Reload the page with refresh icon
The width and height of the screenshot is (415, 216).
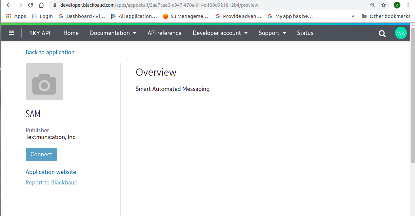[x=31, y=5]
